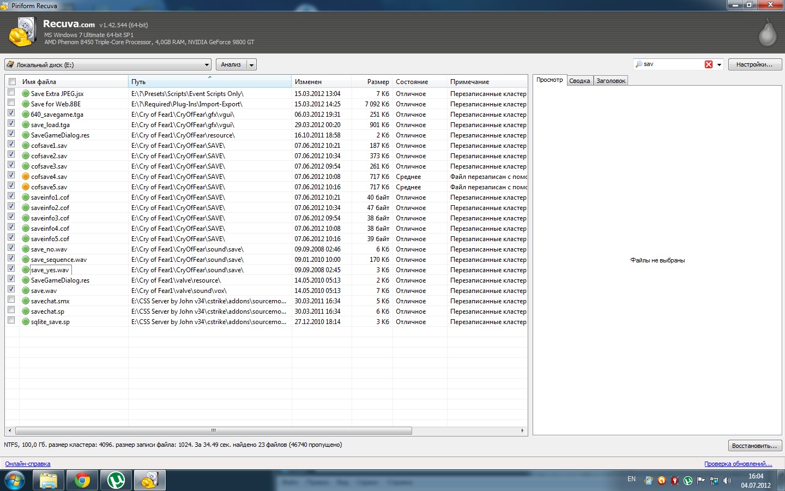Switch to the Заголовок tab
This screenshot has width=785, height=491.
point(611,81)
